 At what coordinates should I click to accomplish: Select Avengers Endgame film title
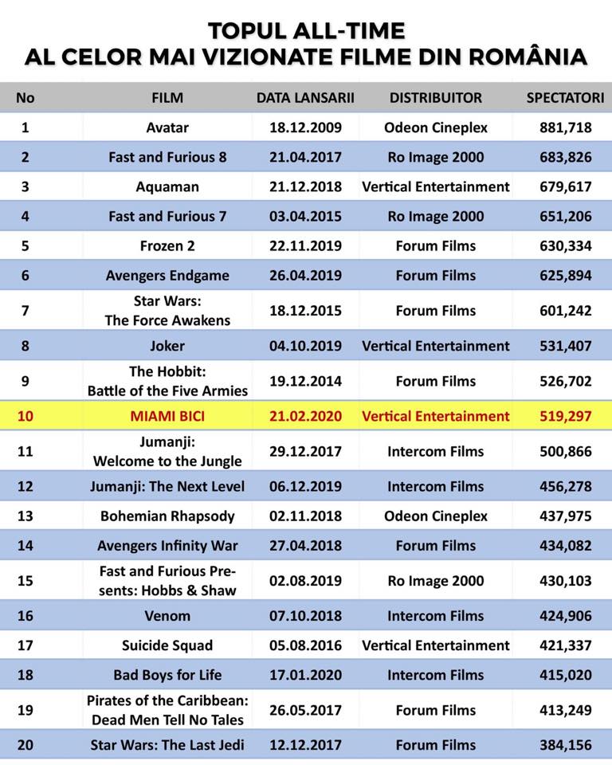click(167, 276)
